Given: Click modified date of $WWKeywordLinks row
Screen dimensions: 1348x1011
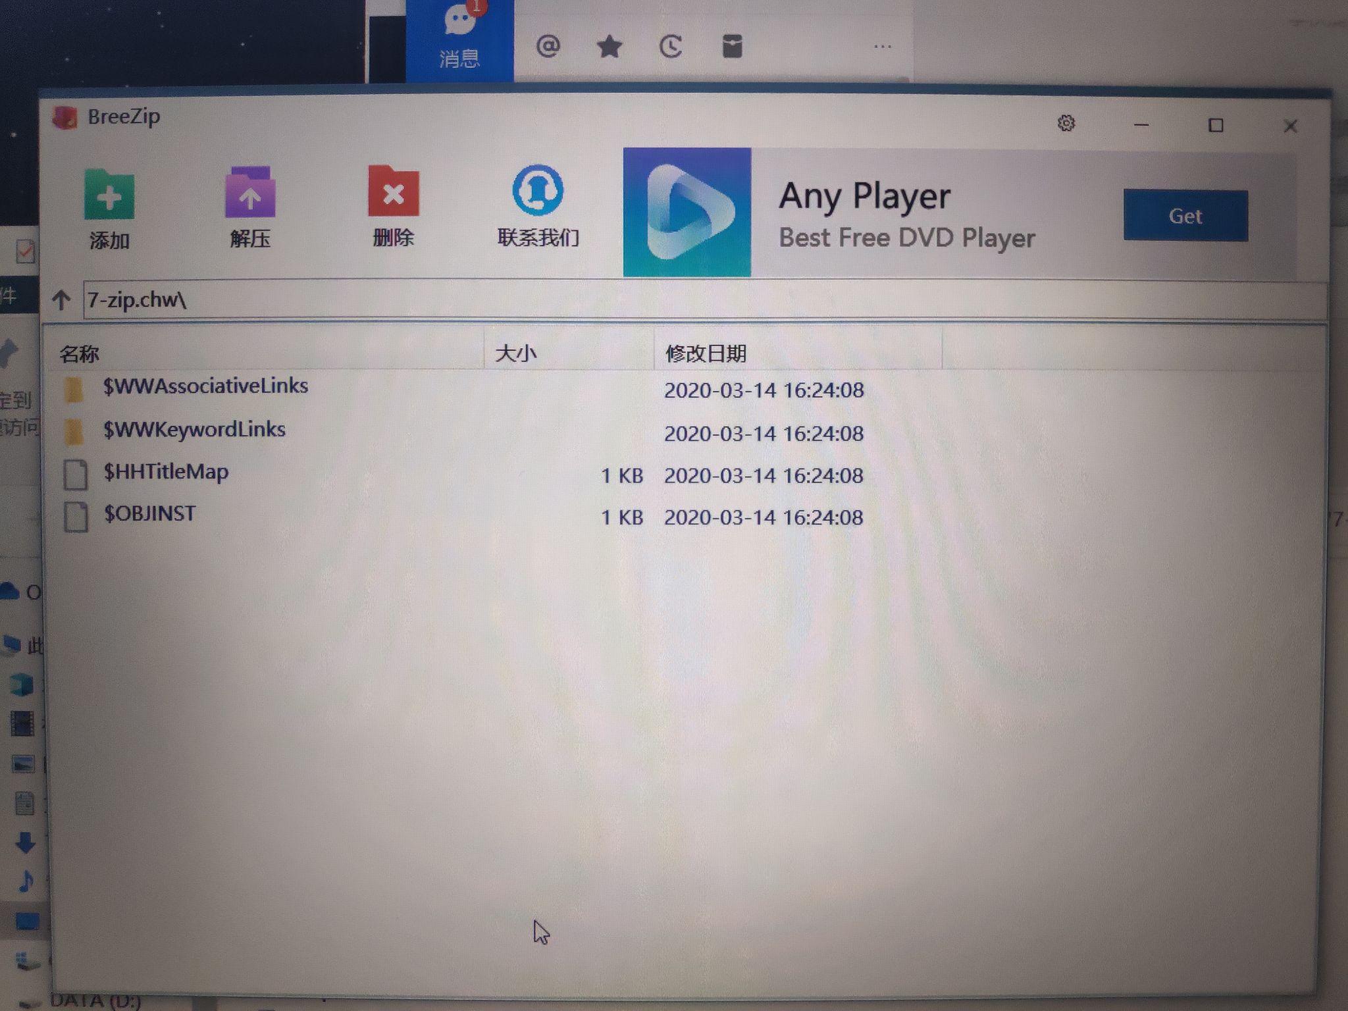Looking at the screenshot, I should 764,434.
